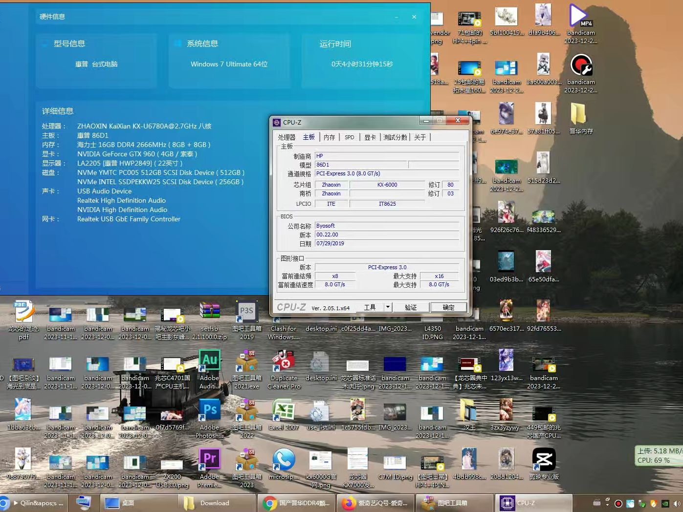Click the red record tray icon
This screenshot has width=683, height=512.
pos(618,504)
